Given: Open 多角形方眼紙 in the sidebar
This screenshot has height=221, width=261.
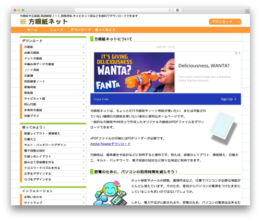Looking at the screenshot, I should click(53, 110).
